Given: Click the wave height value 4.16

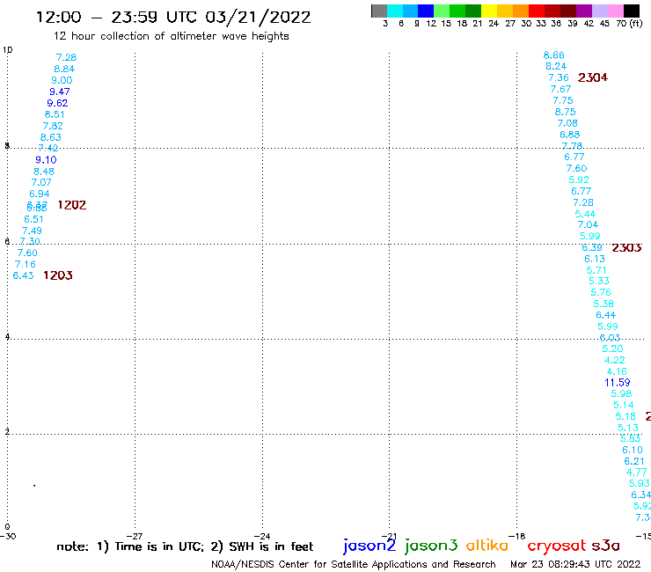Looking at the screenshot, I should tap(617, 371).
